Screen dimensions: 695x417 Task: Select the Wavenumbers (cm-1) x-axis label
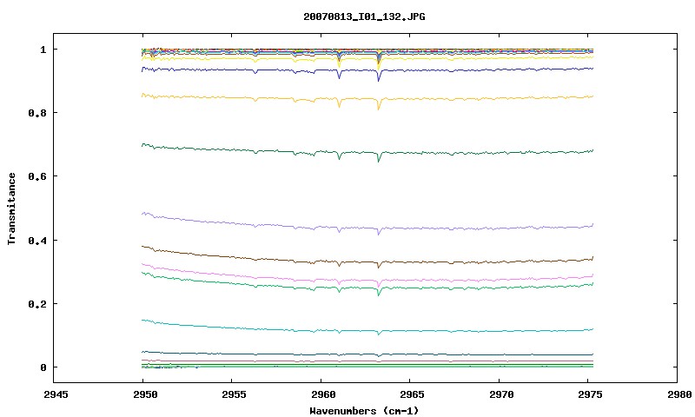pyautogui.click(x=364, y=411)
